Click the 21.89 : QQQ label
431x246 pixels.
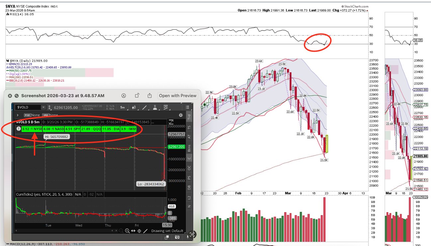pos(91,129)
